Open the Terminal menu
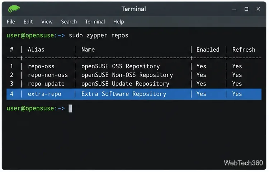269x172 pixels. point(95,22)
